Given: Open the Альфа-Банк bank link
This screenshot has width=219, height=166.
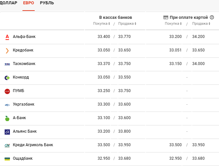Looking at the screenshot, I should [x=24, y=37].
